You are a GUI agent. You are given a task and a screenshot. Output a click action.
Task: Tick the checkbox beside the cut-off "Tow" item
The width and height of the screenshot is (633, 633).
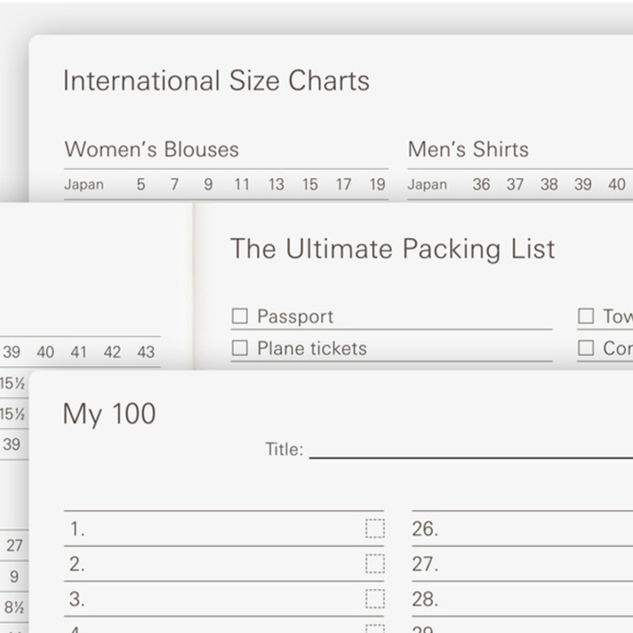586,316
